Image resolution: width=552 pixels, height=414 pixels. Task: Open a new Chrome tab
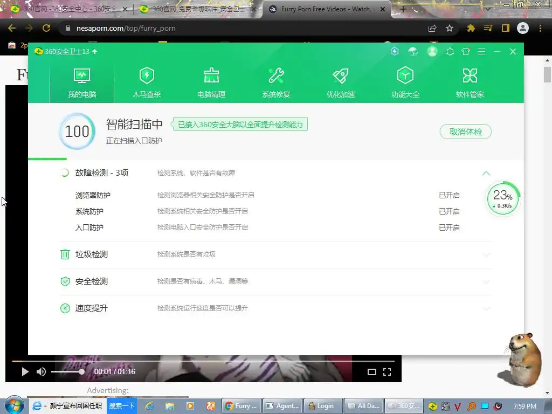click(403, 10)
